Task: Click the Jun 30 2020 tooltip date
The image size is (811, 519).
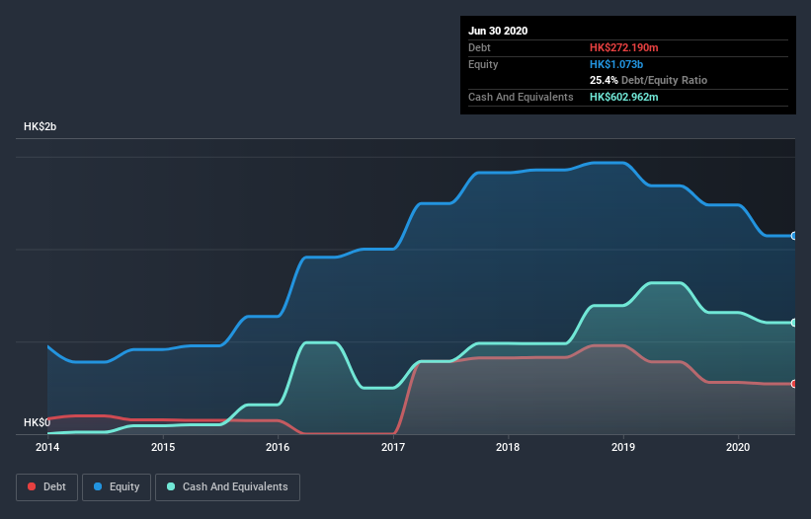Action: [498, 31]
